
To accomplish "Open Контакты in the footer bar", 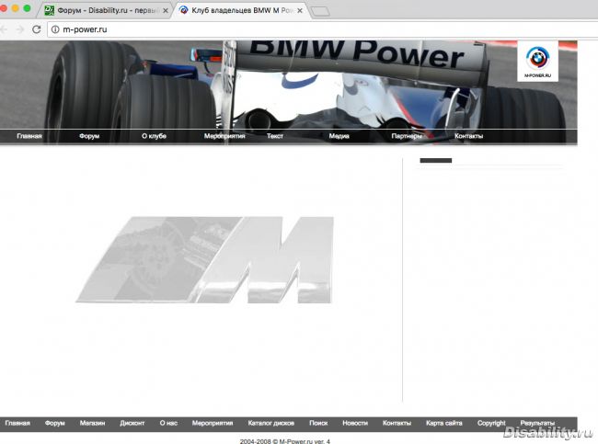I will pos(397,423).
